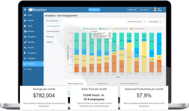
Task: Open the Modules cubes icon
Action: (25, 31)
